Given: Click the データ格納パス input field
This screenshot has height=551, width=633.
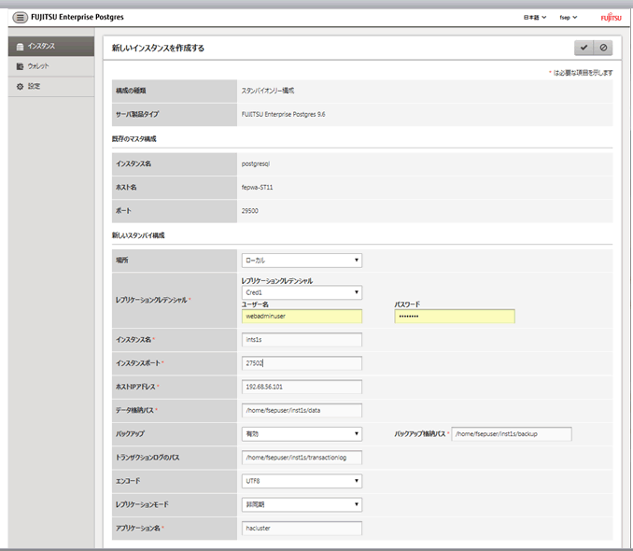Looking at the screenshot, I should click(x=302, y=410).
